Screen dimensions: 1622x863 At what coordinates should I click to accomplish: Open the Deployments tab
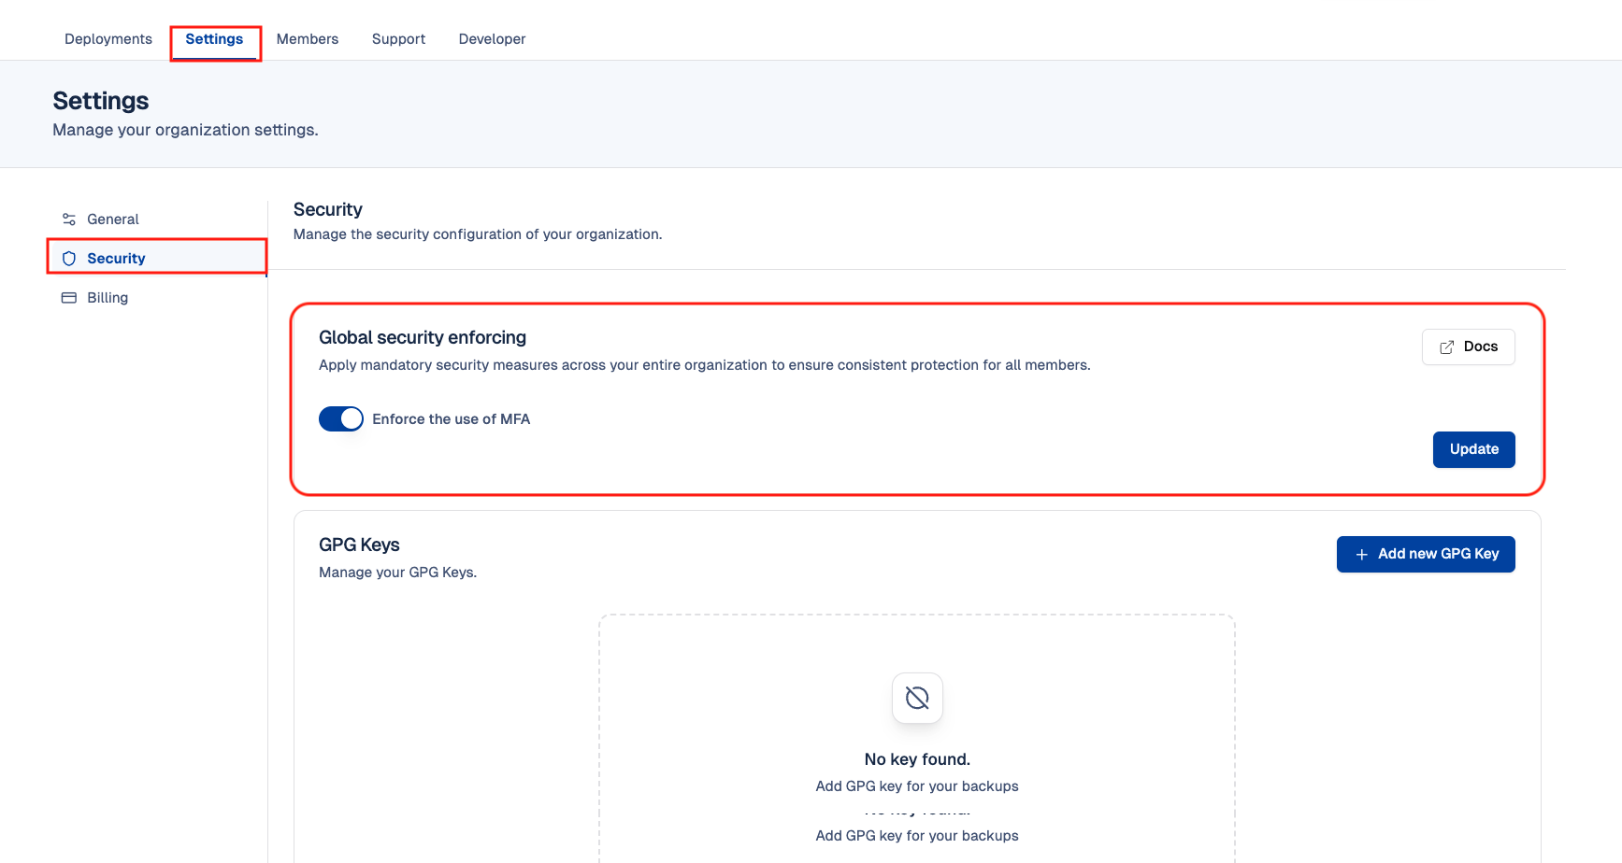click(x=108, y=39)
